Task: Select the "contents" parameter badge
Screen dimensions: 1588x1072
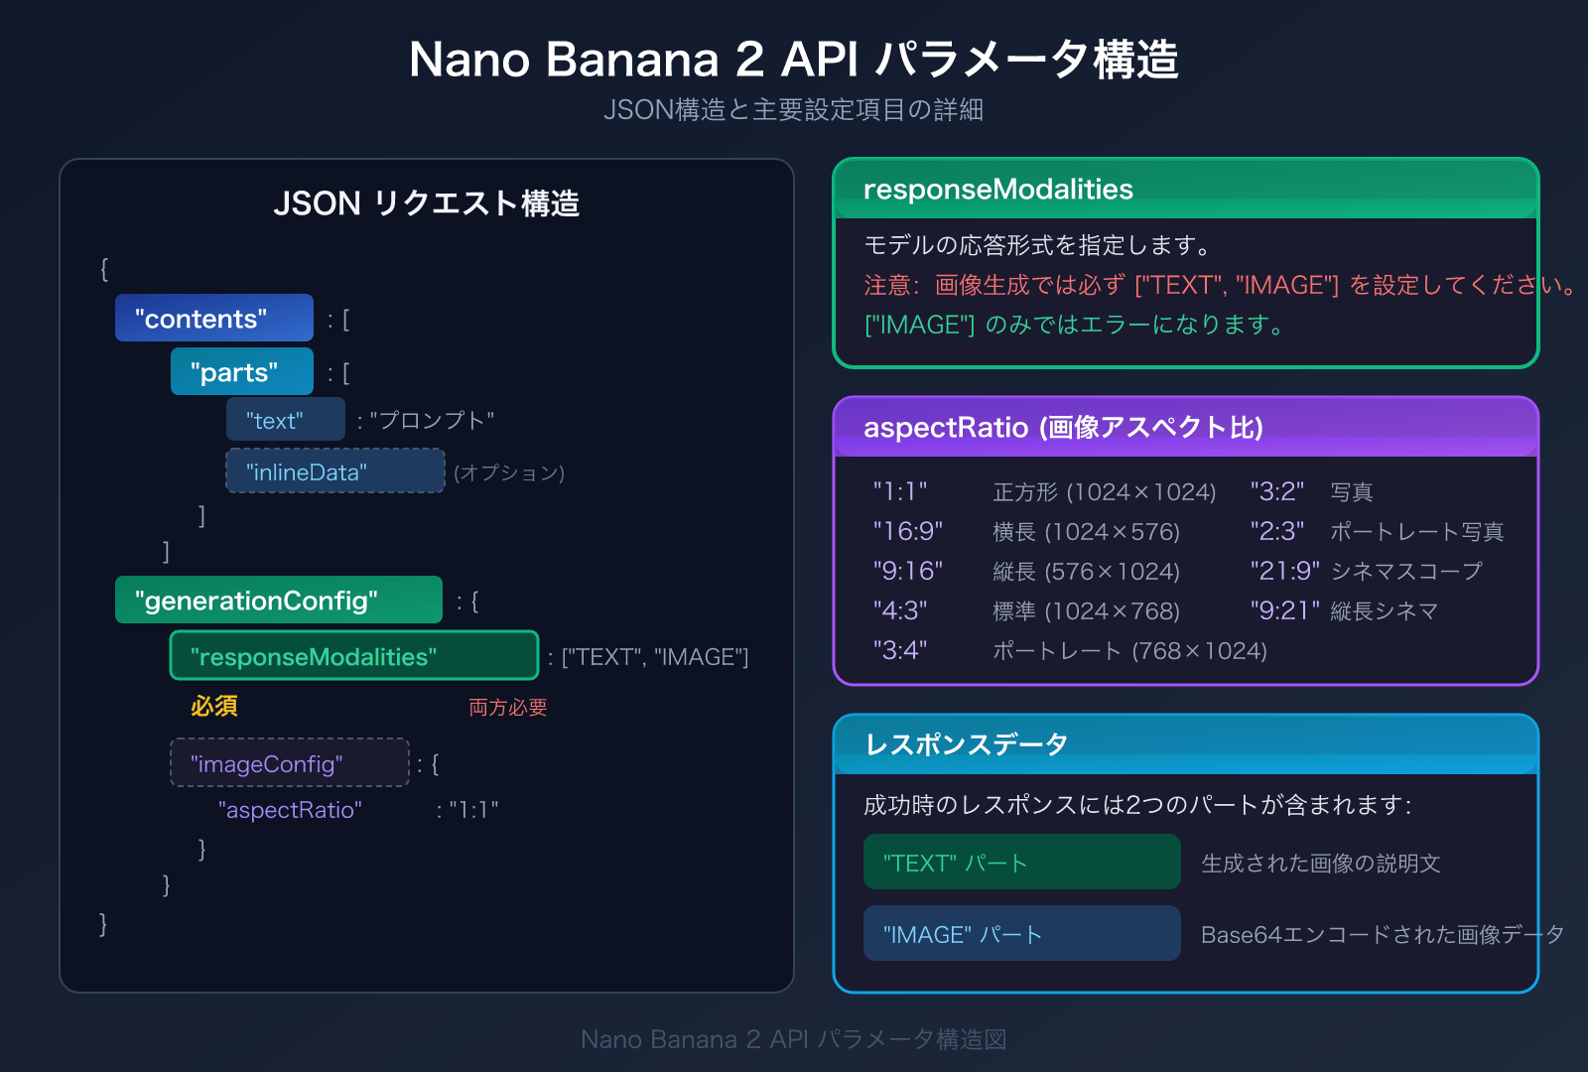Action: [x=213, y=318]
